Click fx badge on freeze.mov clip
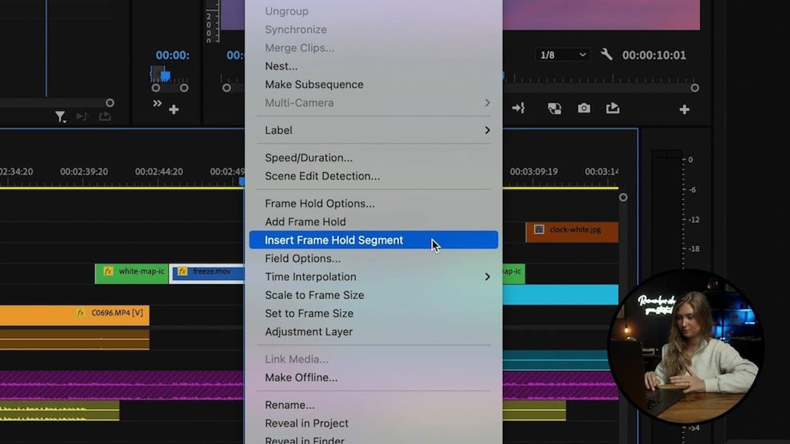Viewport: 790px width, 444px height. click(182, 271)
